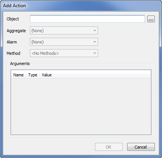The height and width of the screenshot is (158, 162).
Task: Click the arrow on the Aggregate dropdown
Action: (x=95, y=31)
